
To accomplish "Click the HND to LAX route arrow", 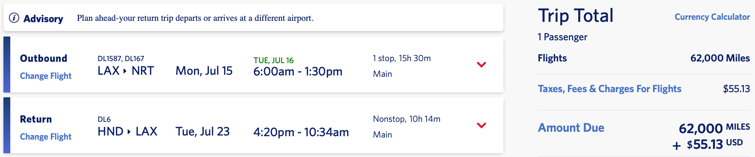I will coord(129,132).
